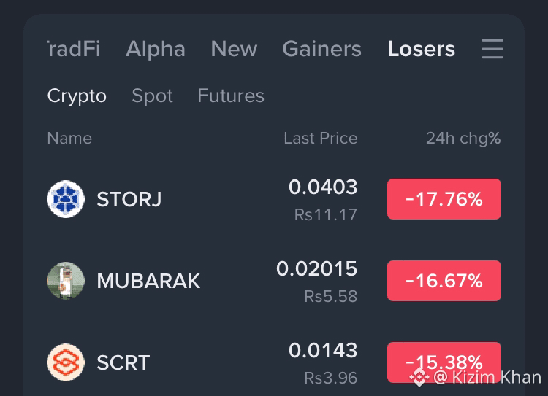The height and width of the screenshot is (396, 548).
Task: Click MUBARAK's -16.67% change badge
Action: pos(444,281)
